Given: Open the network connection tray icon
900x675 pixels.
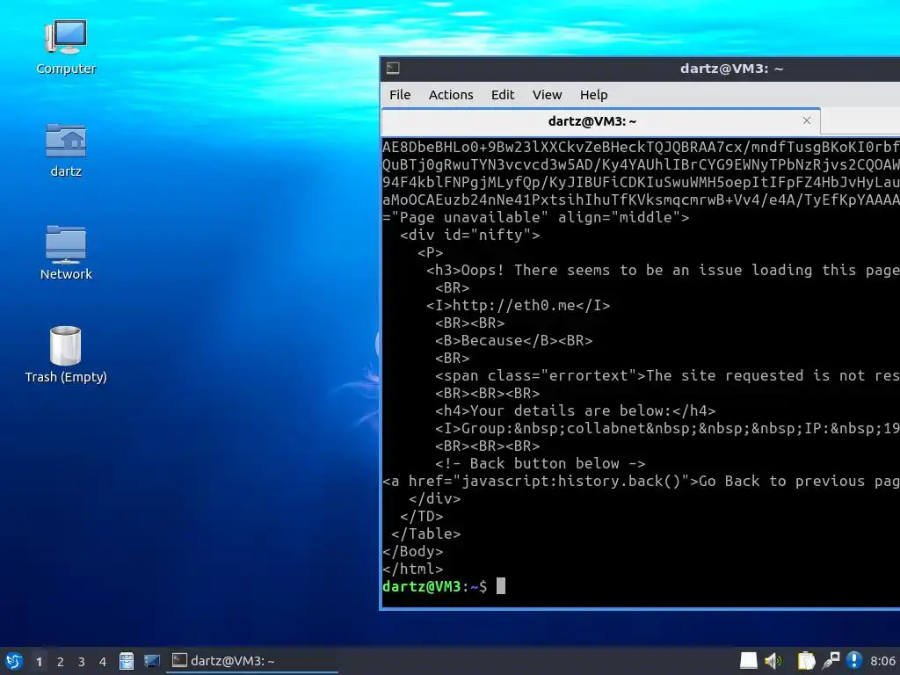Looking at the screenshot, I should (x=831, y=661).
